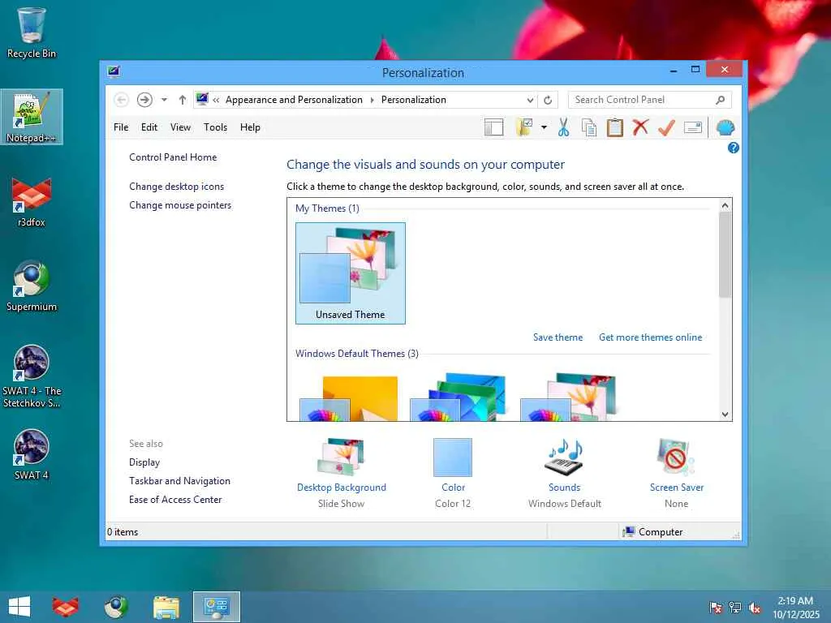Viewport: 831px width, 623px height.
Task: Select SWAT 4 - The Stetchkov S... shortcut
Action: click(x=32, y=376)
